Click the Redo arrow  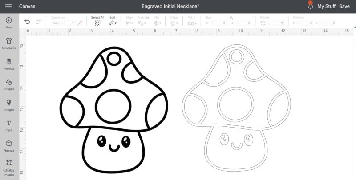click(x=38, y=21)
